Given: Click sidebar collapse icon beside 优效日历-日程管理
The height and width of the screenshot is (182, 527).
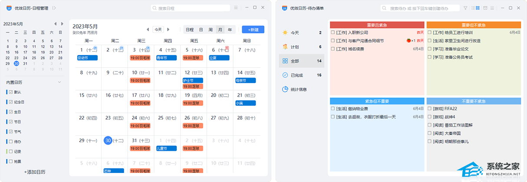Looking at the screenshot, I should point(54,8).
